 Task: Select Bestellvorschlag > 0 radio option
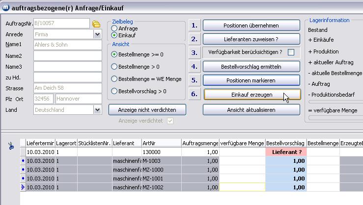coord(114,91)
